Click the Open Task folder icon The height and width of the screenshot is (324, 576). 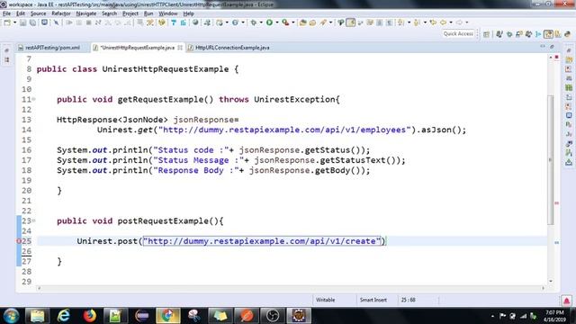[x=312, y=22]
